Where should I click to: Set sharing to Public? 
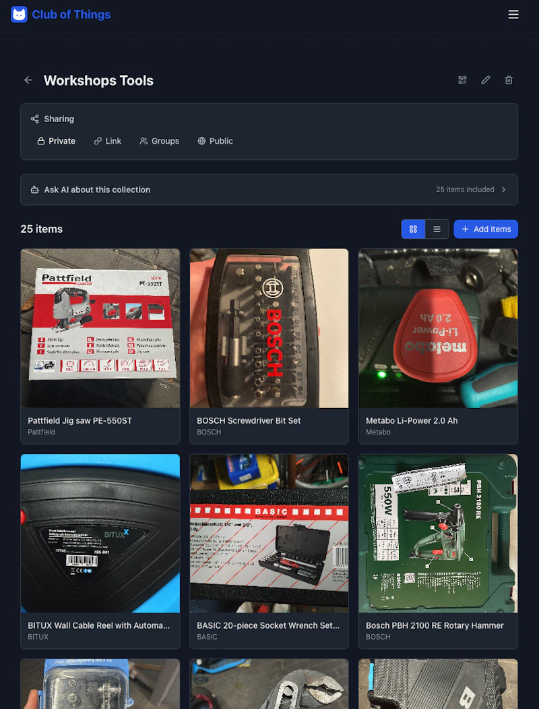pos(216,141)
